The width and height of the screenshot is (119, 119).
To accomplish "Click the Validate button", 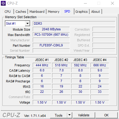I will [84, 115].
